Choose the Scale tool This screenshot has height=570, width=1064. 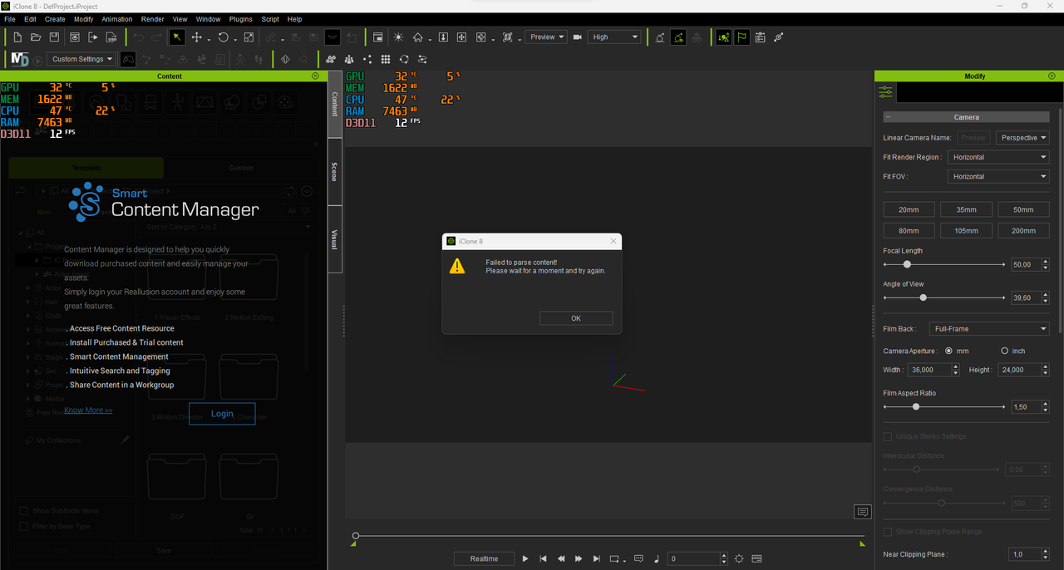point(249,37)
